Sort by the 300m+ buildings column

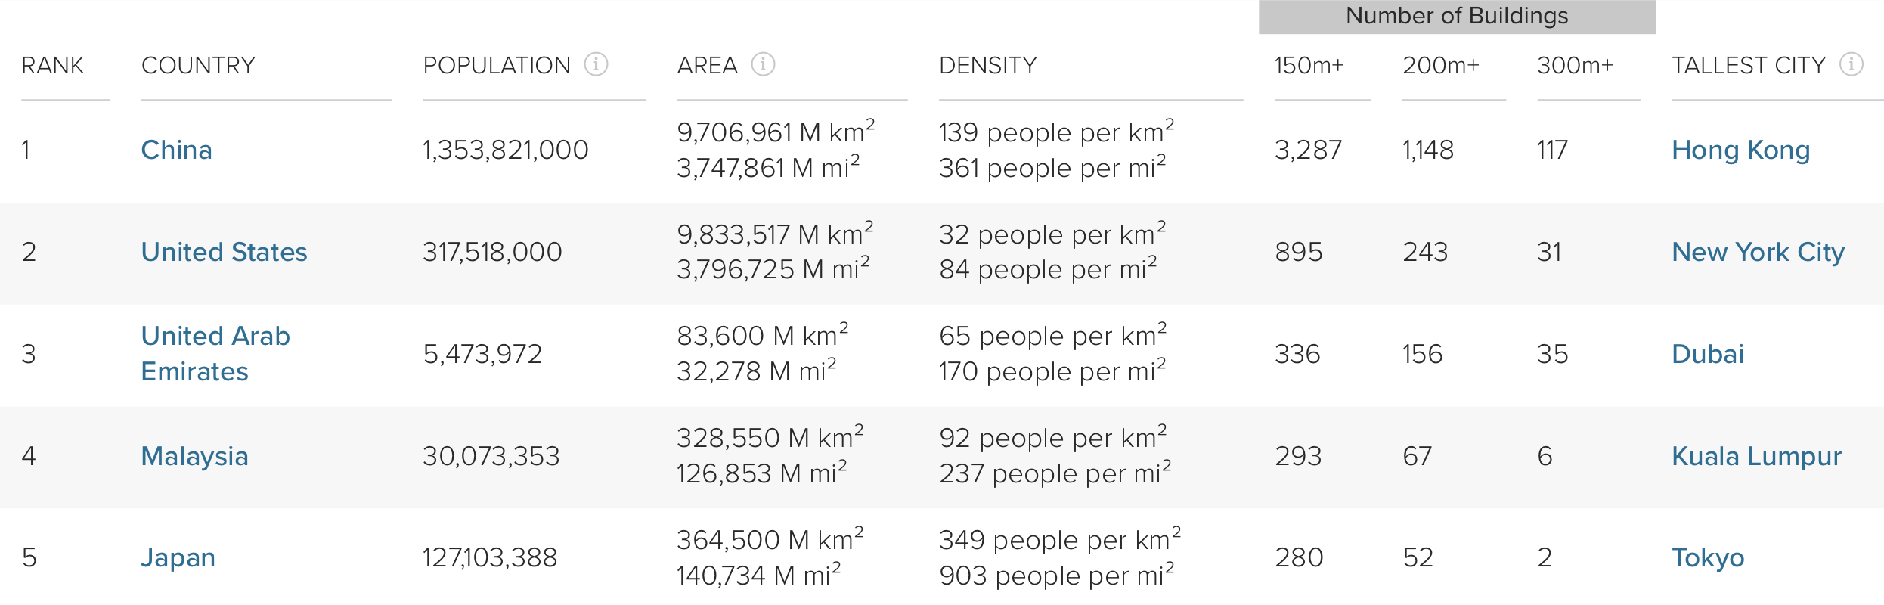(x=1575, y=66)
